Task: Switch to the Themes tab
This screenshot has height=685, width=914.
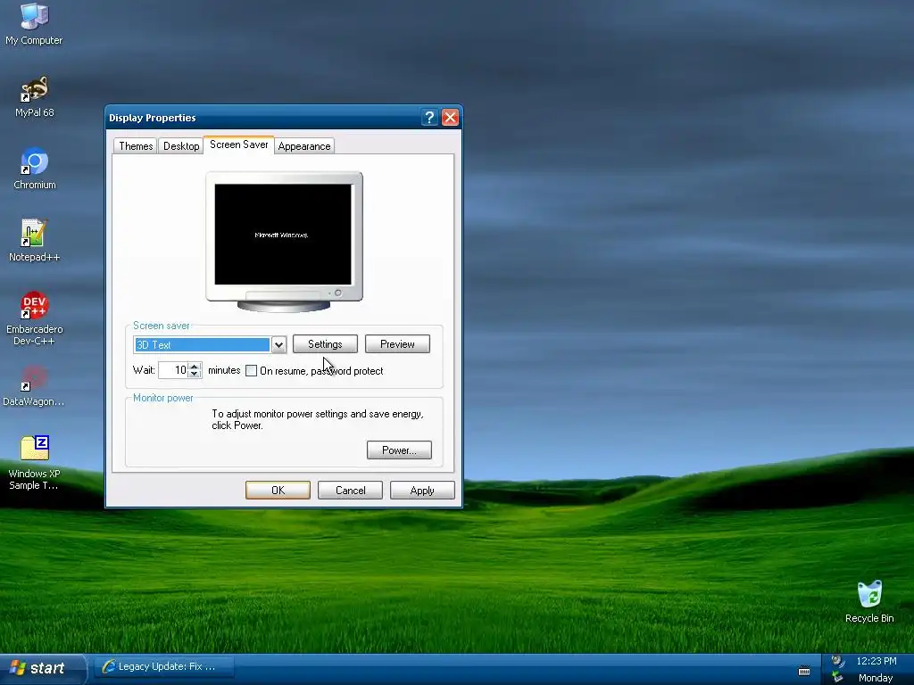Action: 136,146
